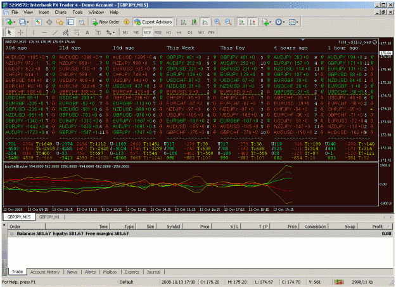Switch to H1 timeframe
Screen dimensions: 396x287
point(169,32)
